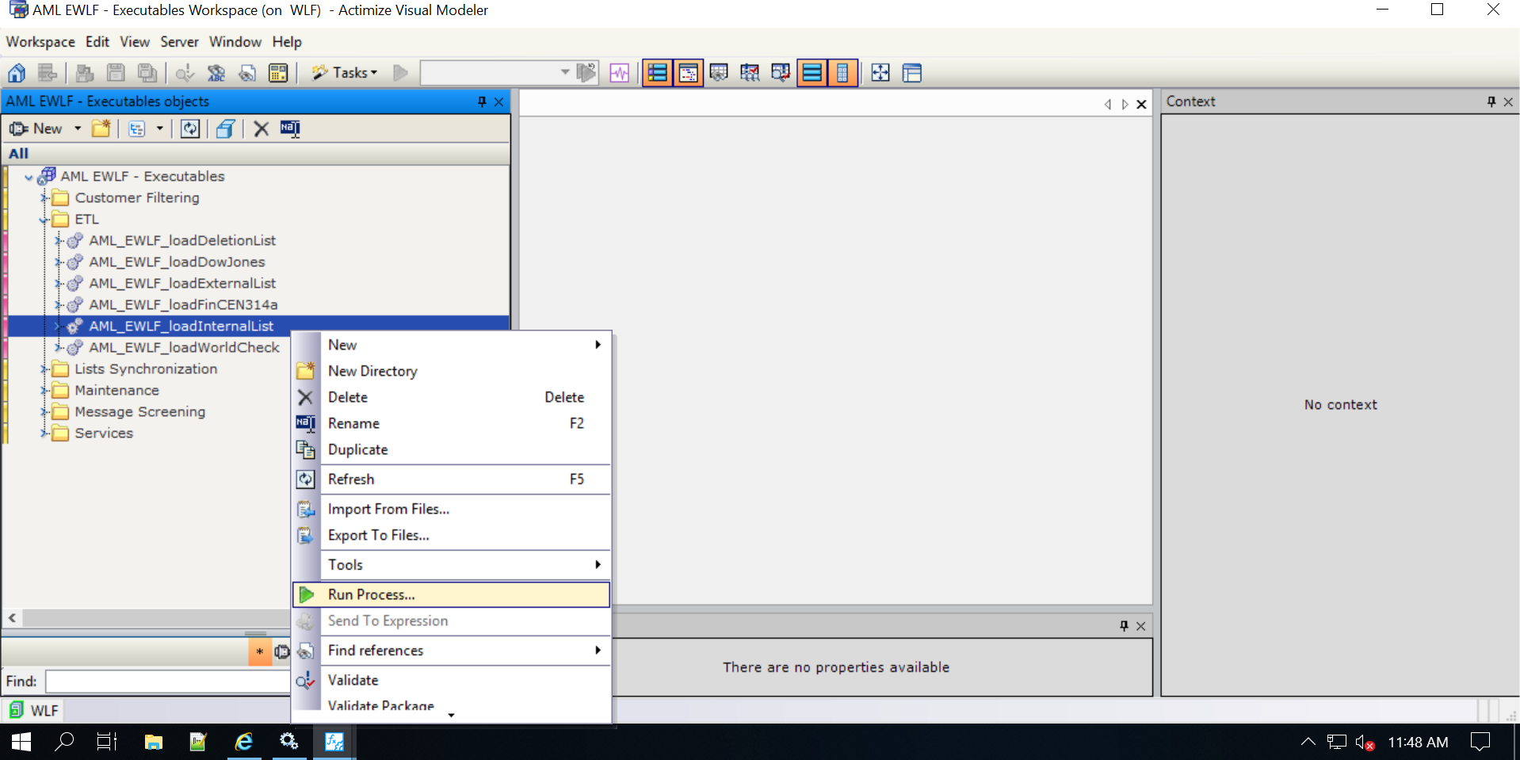Viewport: 1520px width, 760px height.
Task: Toggle the highlighted horizontal-rows toolbar button
Action: click(x=812, y=73)
